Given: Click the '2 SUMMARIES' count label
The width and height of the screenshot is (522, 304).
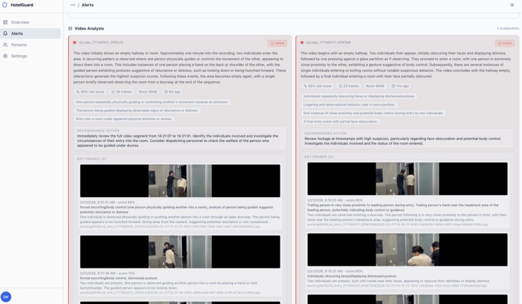Looking at the screenshot, I should click(508, 29).
